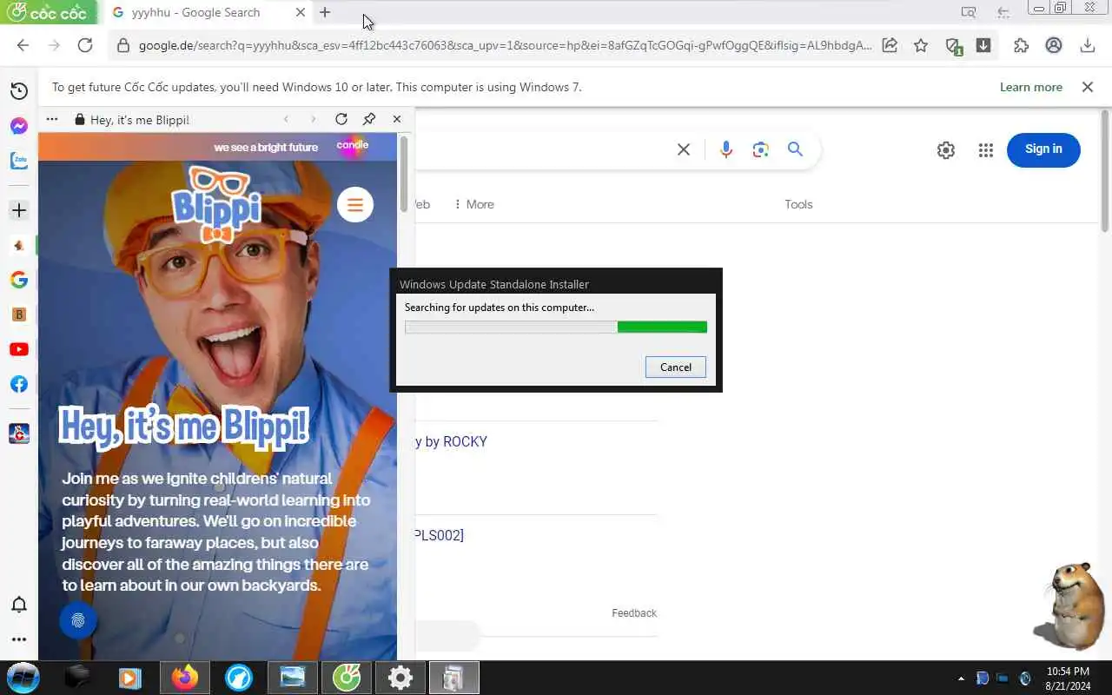Open Firefox from the taskbar

pos(184,678)
